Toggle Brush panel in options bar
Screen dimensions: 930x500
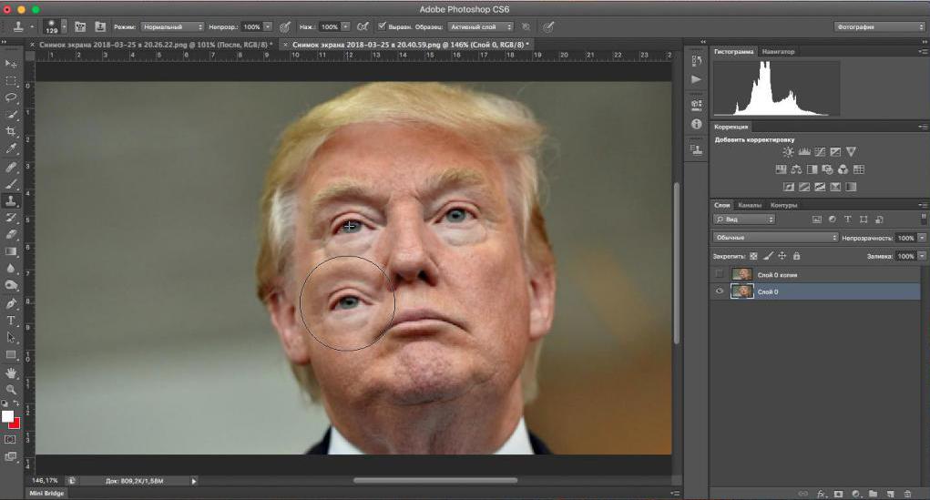[x=80, y=26]
